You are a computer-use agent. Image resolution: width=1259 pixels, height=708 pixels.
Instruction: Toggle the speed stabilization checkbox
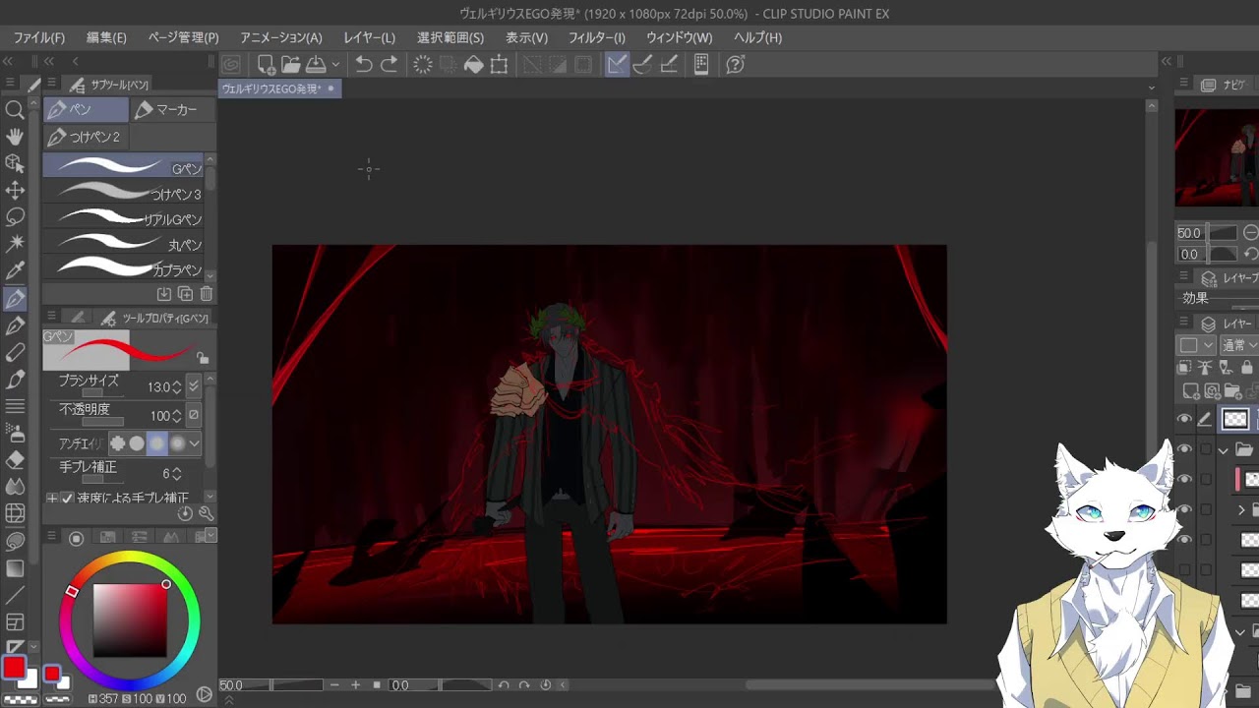click(68, 499)
